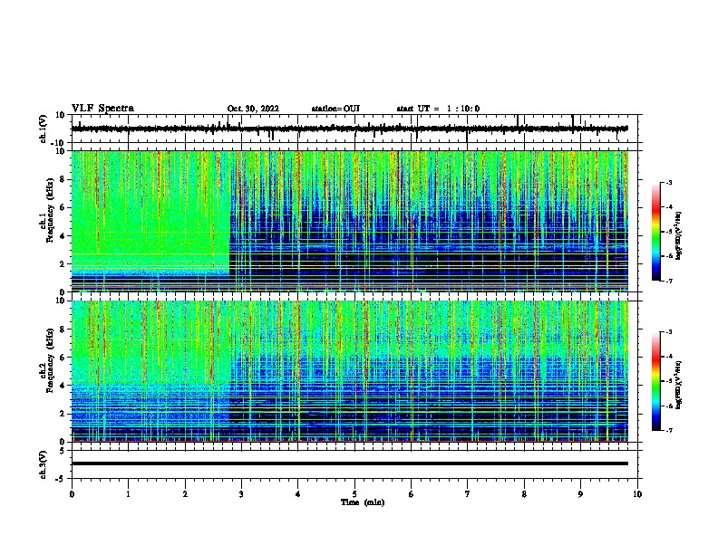The width and height of the screenshot is (718, 554).
Task: Click the time axis tick label 10
Action: (x=637, y=494)
